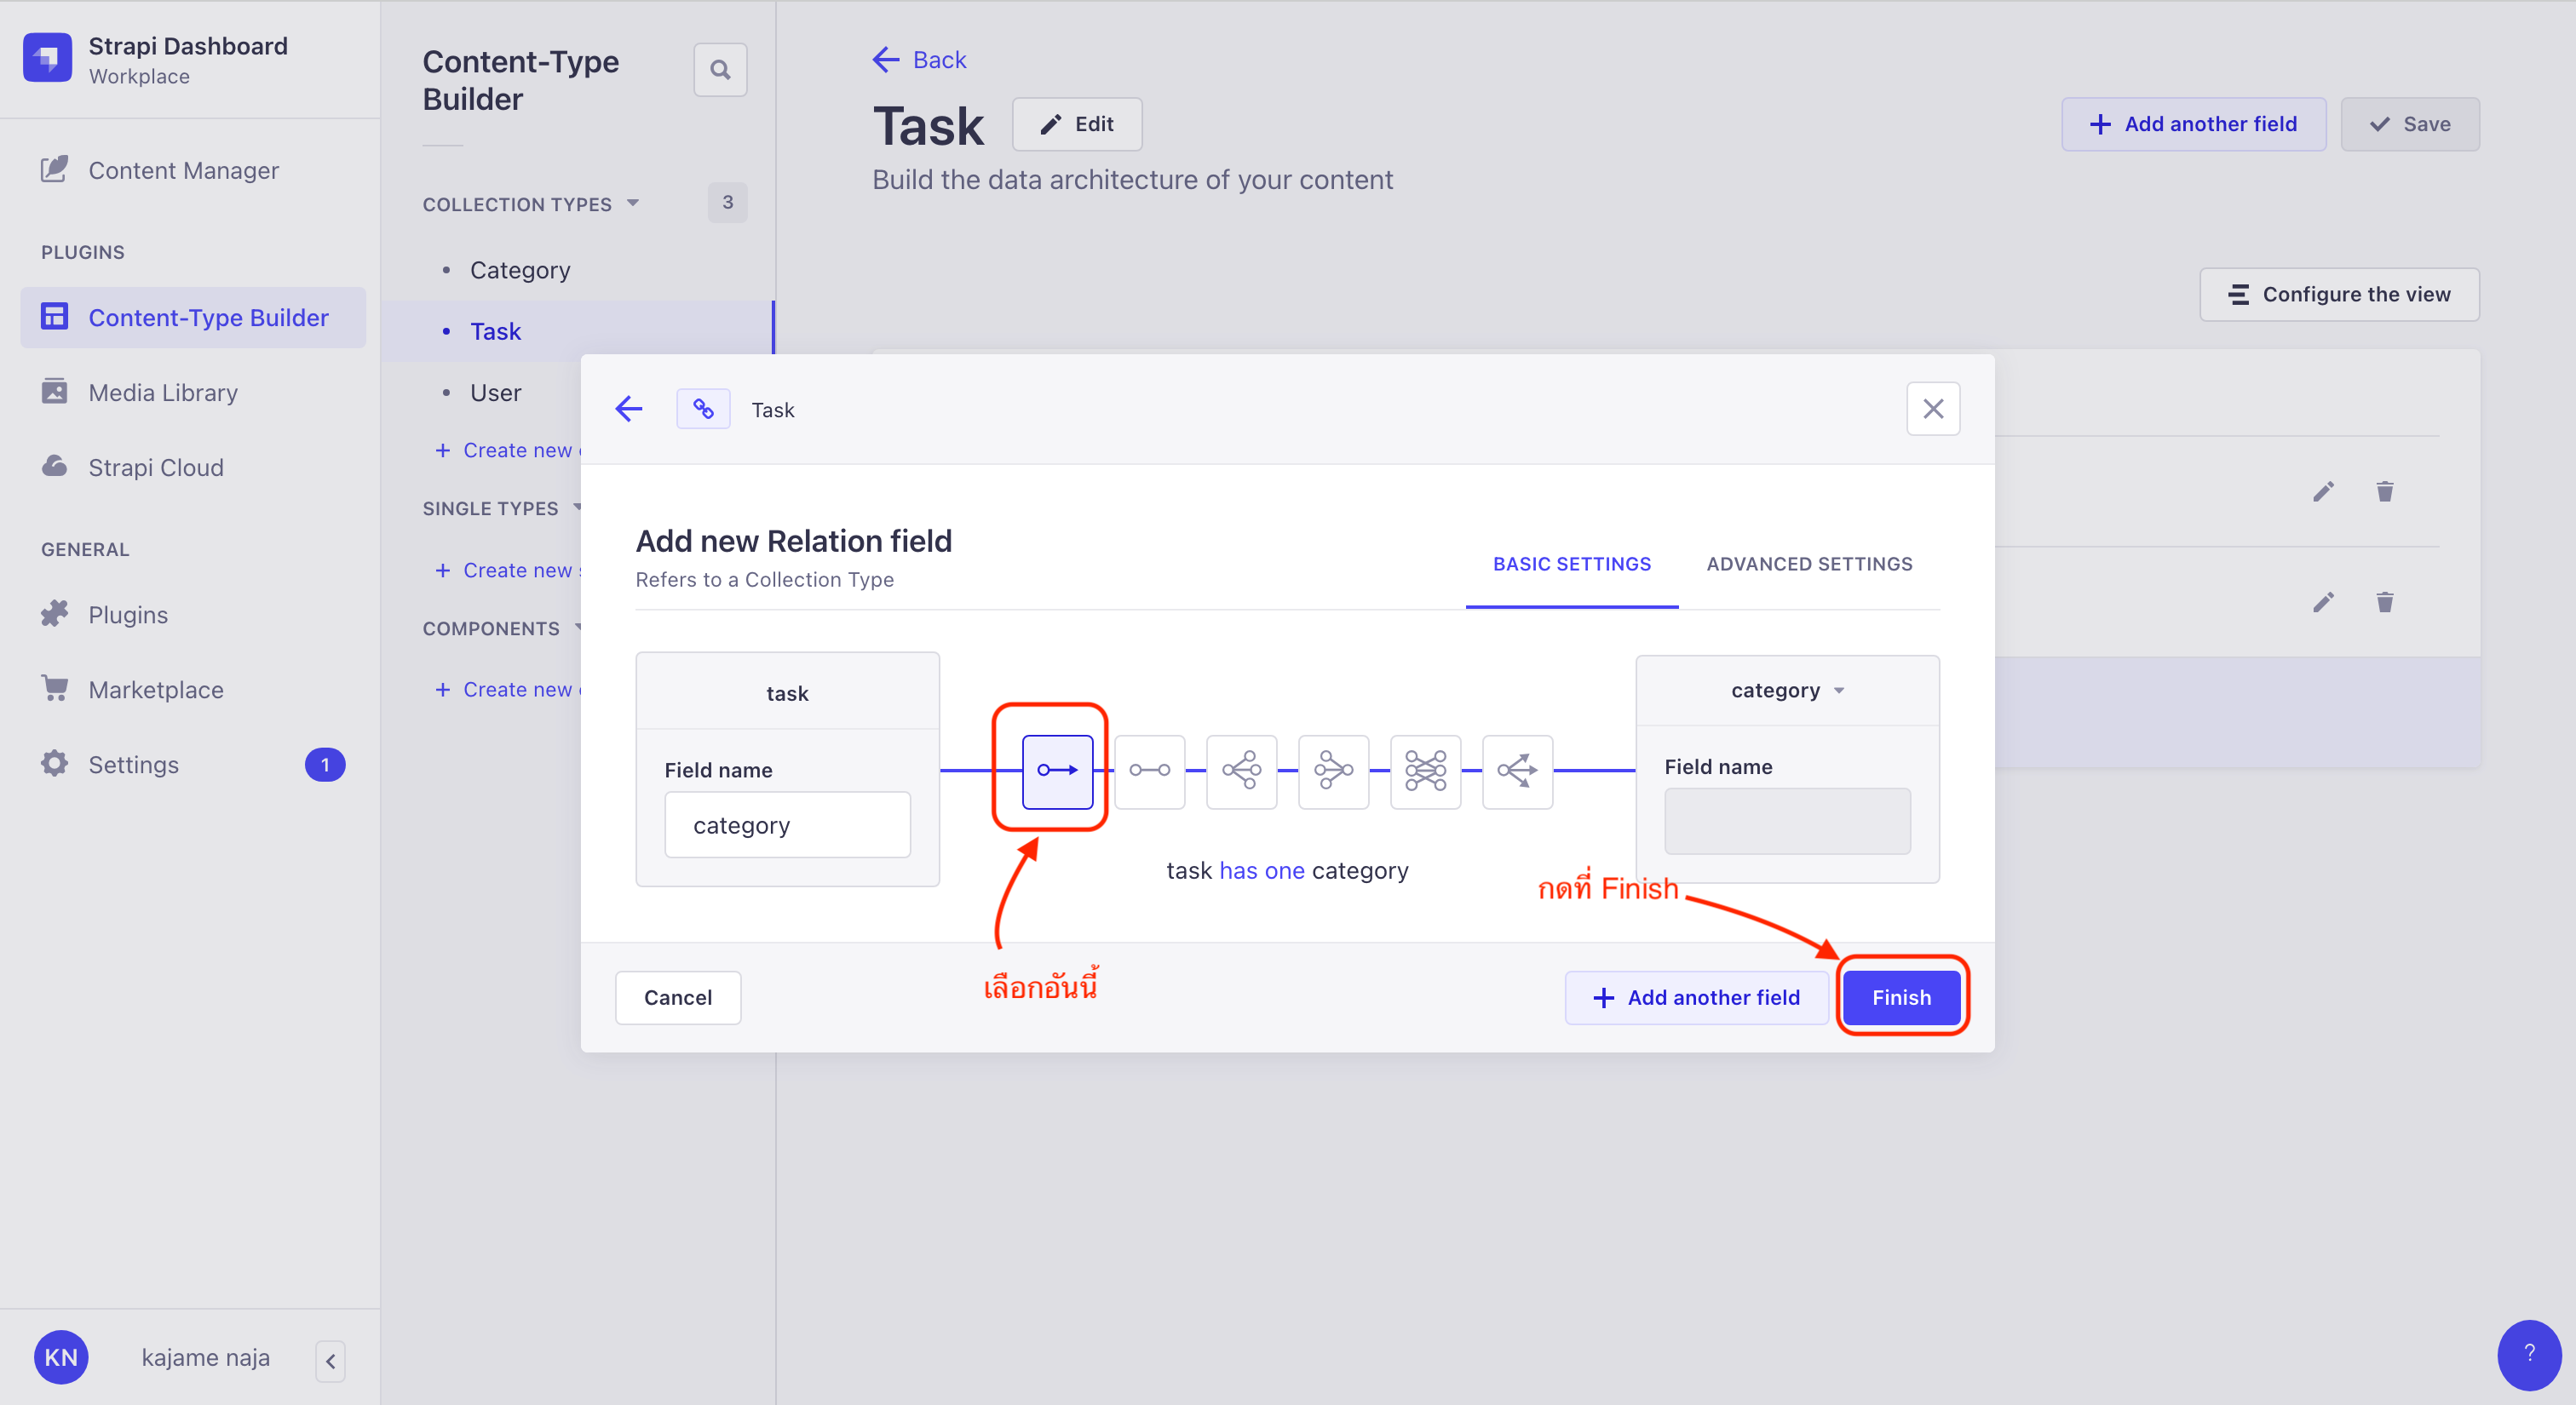Switch to the Advanced Settings tab
The width and height of the screenshot is (2576, 1405).
[x=1809, y=565]
